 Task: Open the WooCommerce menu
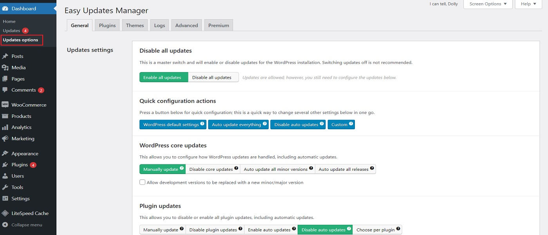(x=28, y=105)
